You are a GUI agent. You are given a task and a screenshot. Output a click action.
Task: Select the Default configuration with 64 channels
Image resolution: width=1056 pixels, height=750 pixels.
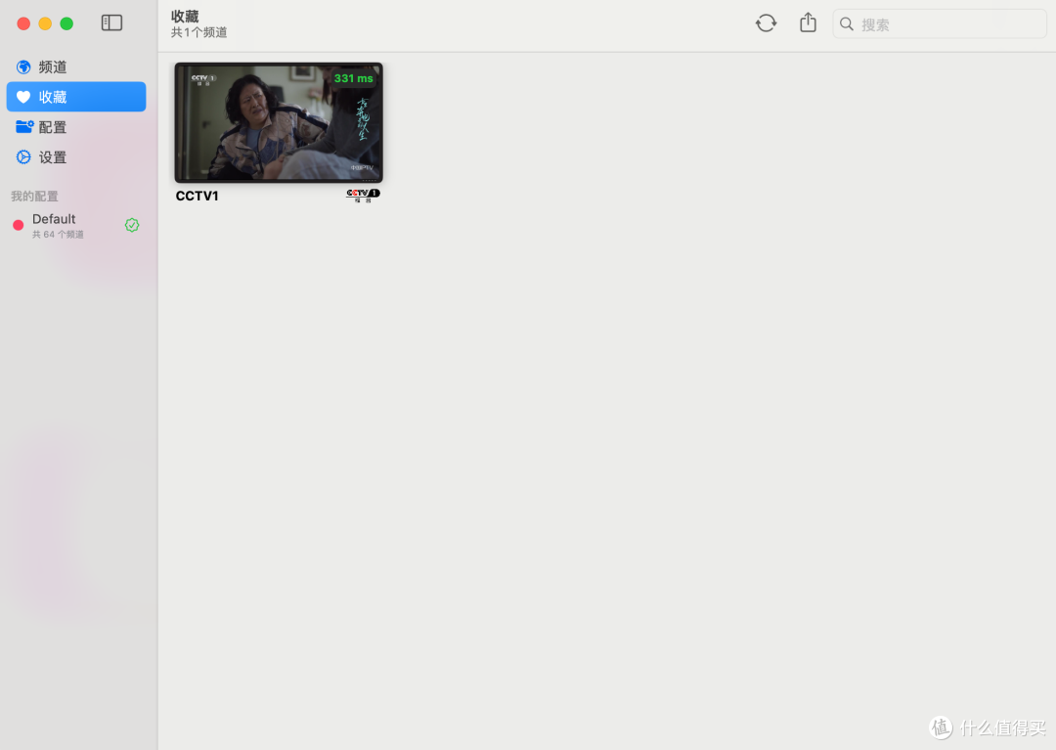(68, 225)
